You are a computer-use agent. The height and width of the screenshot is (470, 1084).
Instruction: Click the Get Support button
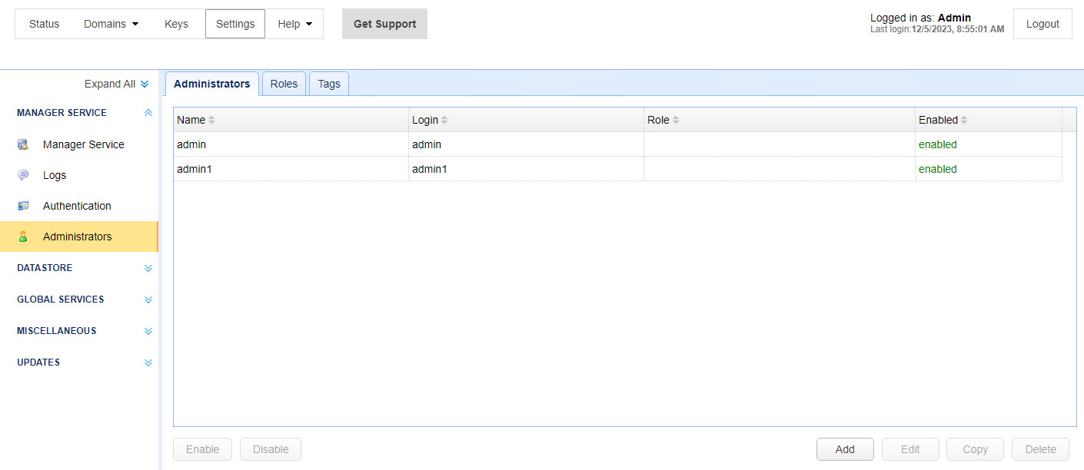[x=384, y=24]
